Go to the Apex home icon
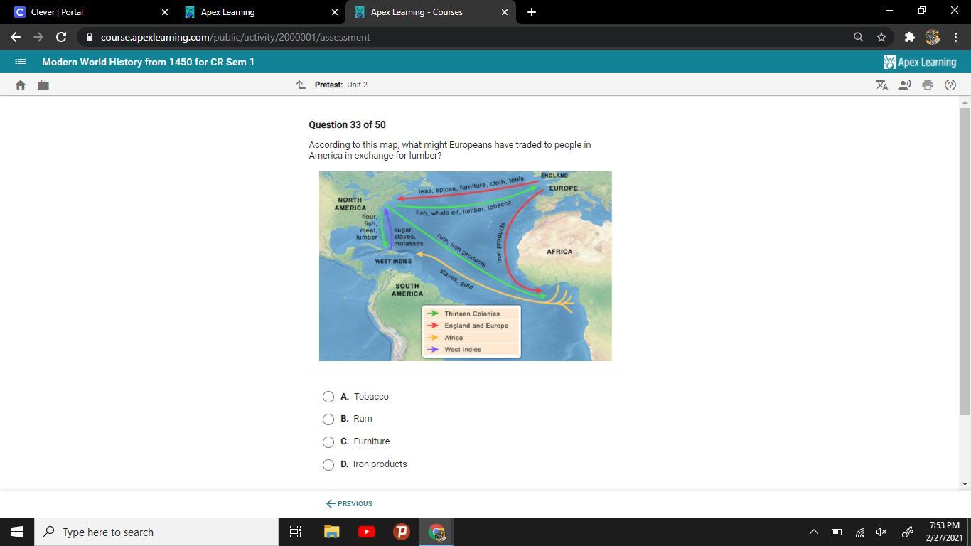This screenshot has width=971, height=546. [21, 85]
